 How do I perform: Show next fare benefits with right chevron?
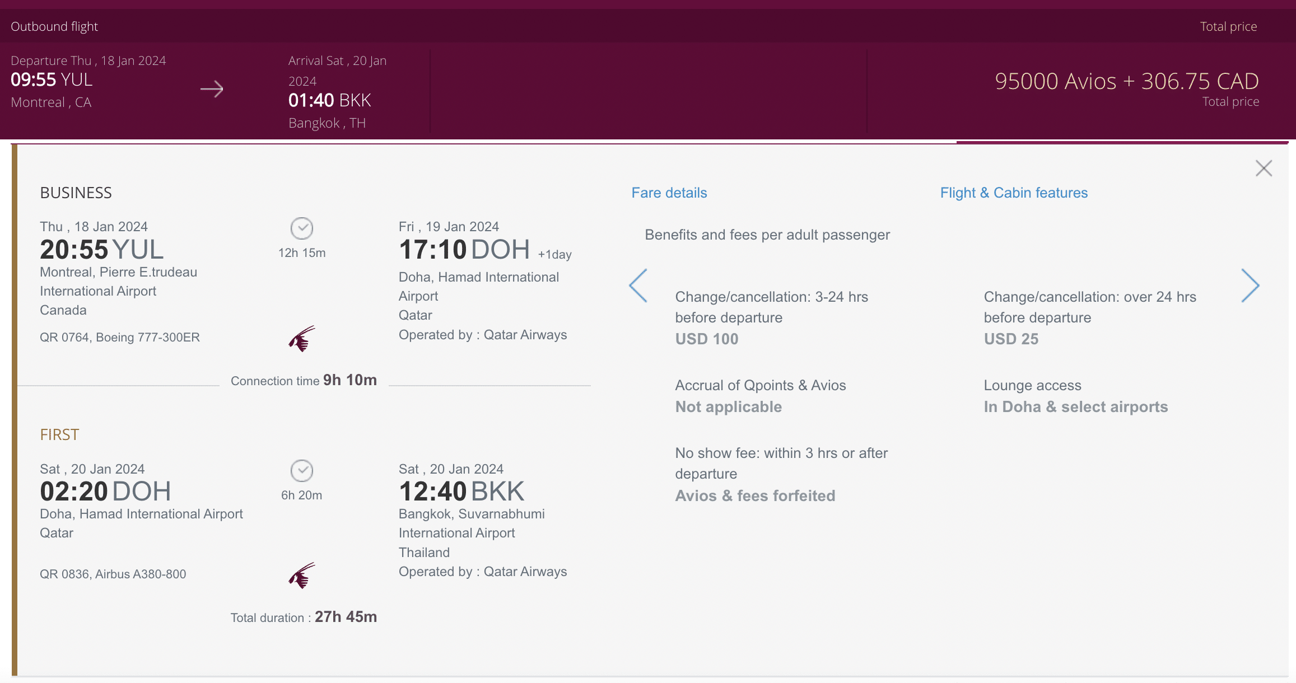pos(1250,286)
